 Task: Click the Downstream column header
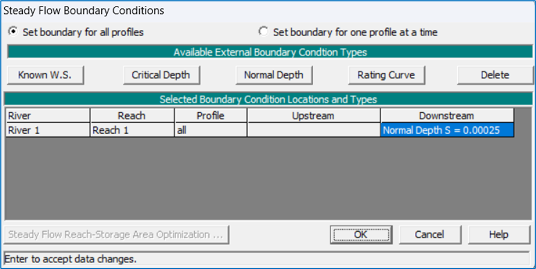coord(447,116)
